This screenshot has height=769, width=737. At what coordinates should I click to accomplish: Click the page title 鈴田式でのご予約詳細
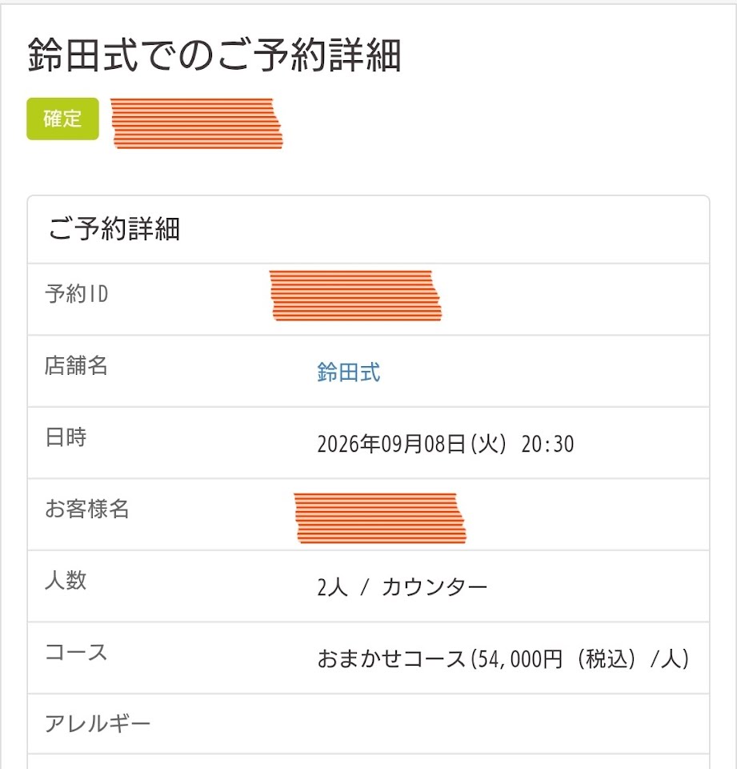coord(214,55)
